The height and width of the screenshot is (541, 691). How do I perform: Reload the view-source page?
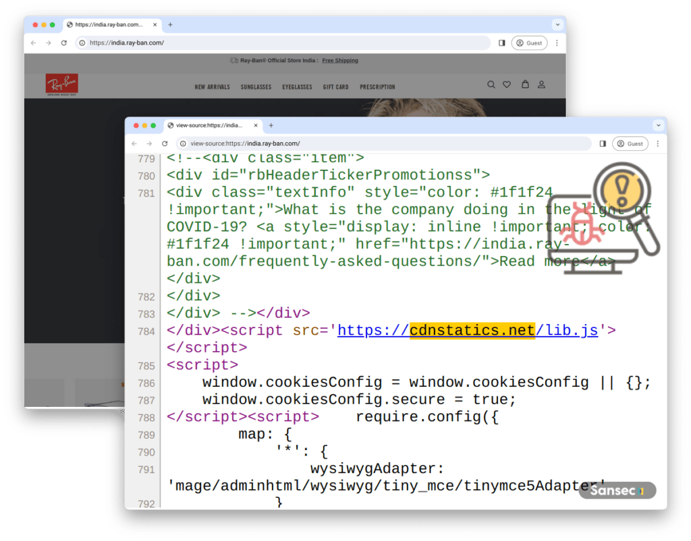click(165, 144)
